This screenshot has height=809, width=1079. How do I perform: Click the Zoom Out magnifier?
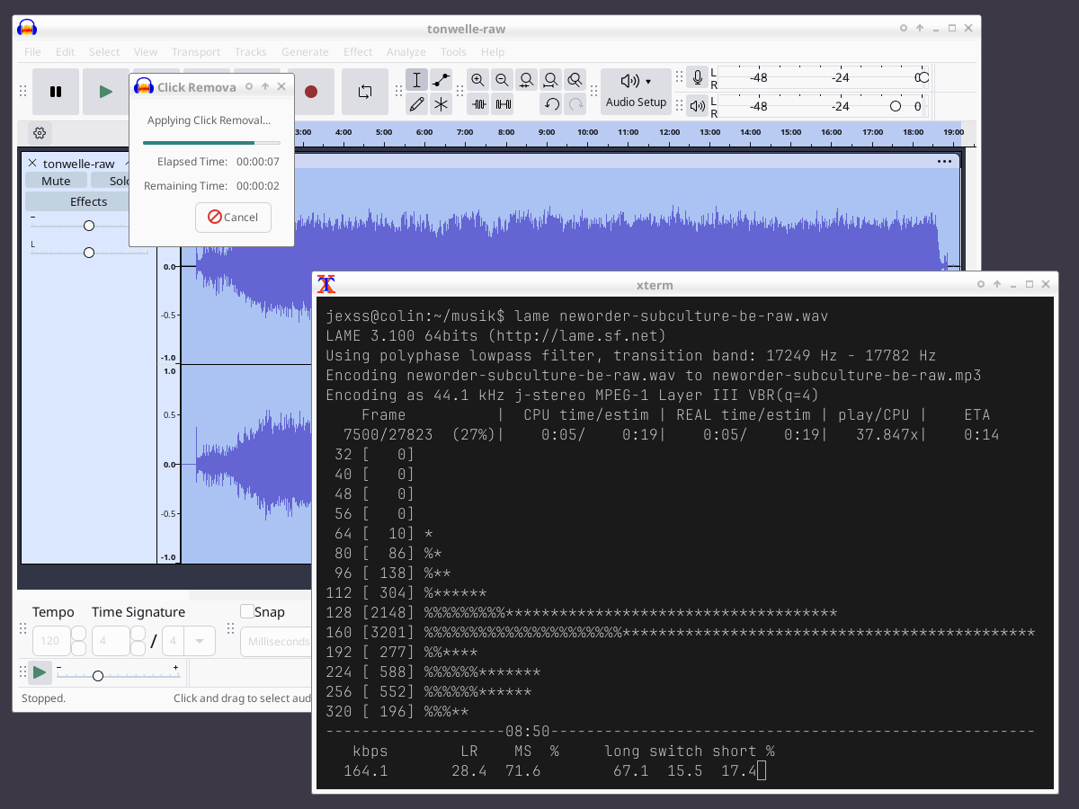coord(503,80)
